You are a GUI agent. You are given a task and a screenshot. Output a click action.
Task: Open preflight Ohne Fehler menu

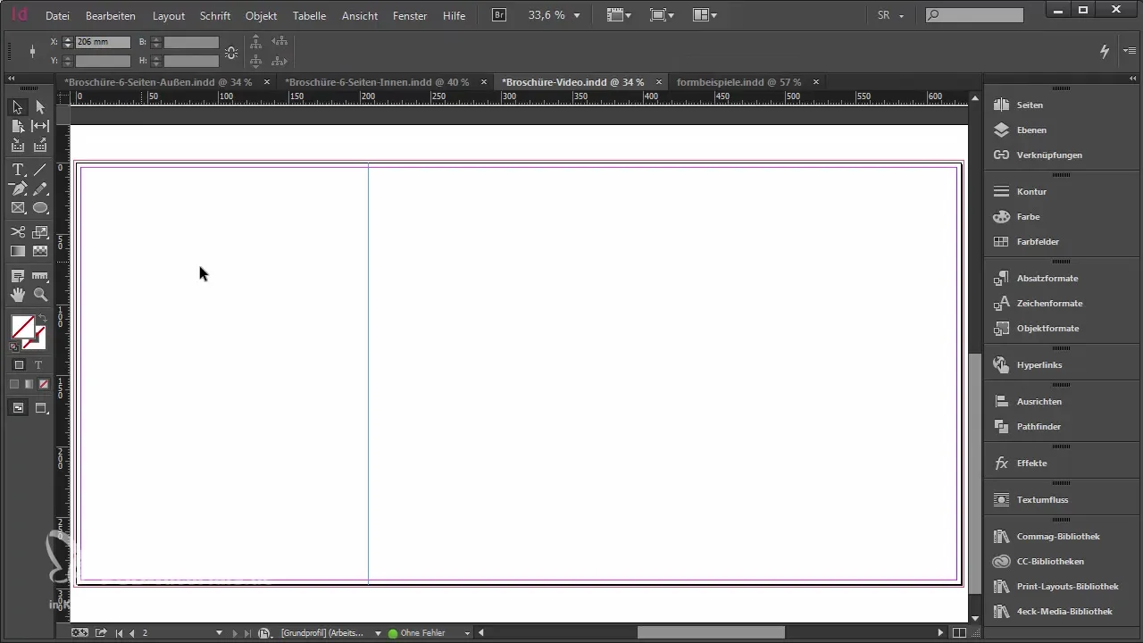tap(467, 633)
